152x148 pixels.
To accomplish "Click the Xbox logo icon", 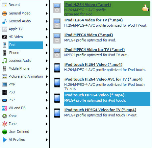I will (x=5, y=116).
